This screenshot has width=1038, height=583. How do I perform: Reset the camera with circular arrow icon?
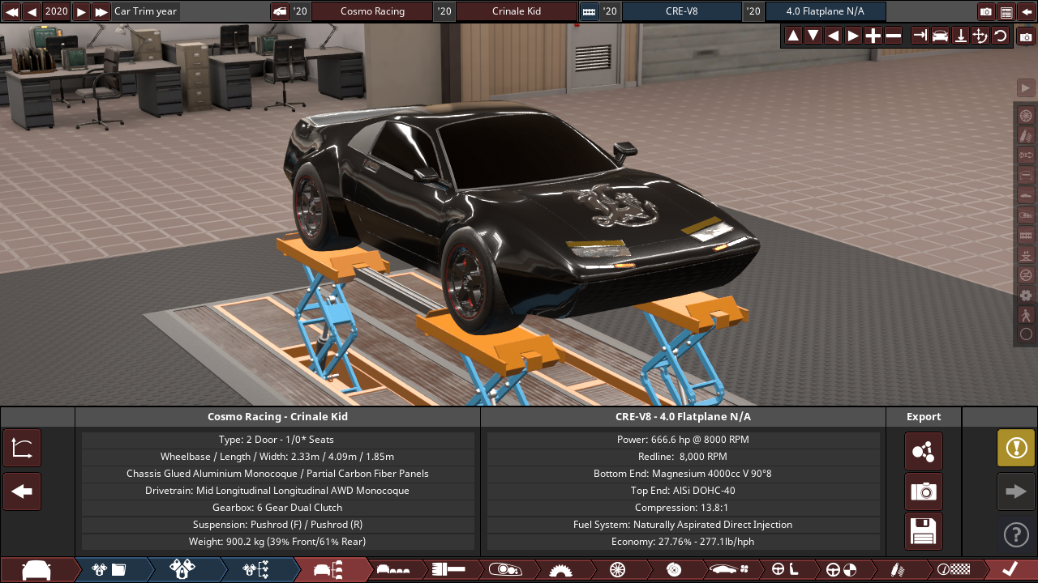(x=1000, y=36)
